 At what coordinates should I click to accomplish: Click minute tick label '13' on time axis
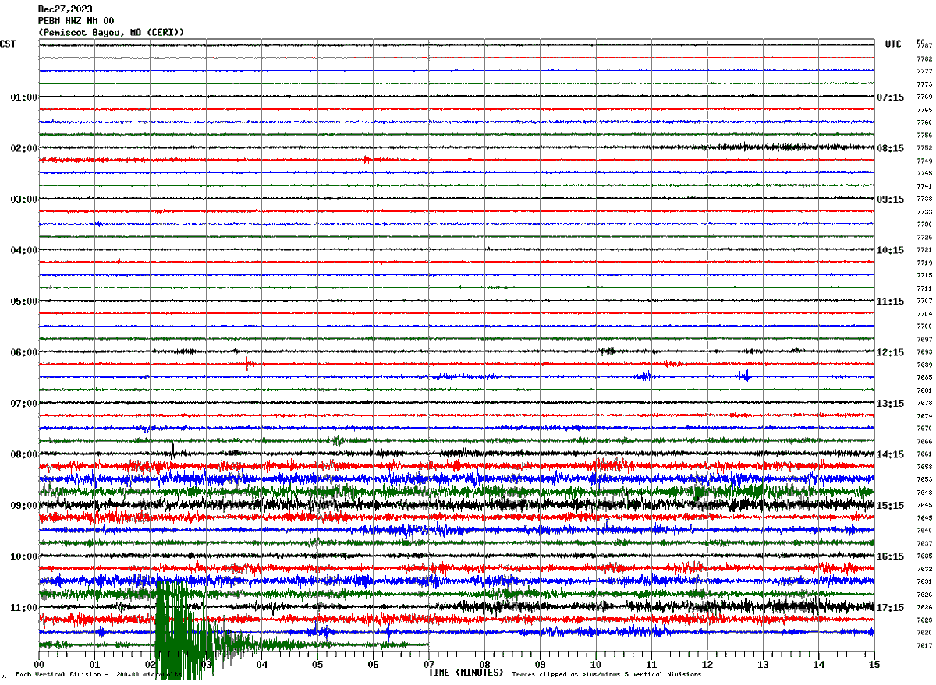[x=763, y=665]
